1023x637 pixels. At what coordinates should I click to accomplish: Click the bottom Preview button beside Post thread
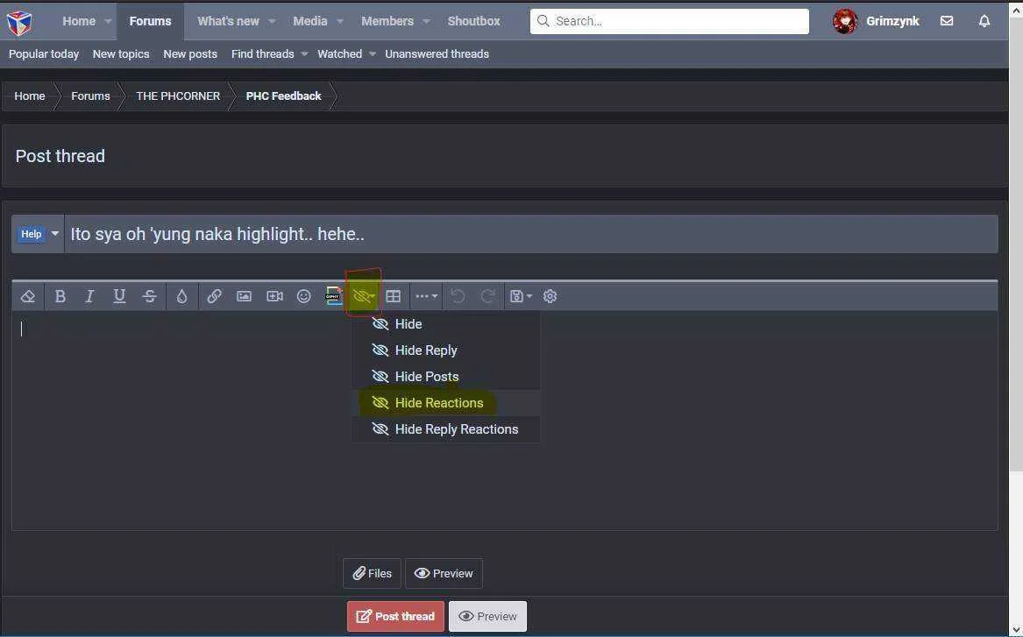(x=487, y=617)
